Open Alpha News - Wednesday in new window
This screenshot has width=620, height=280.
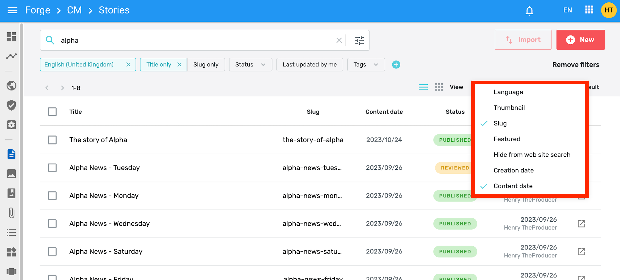point(581,224)
